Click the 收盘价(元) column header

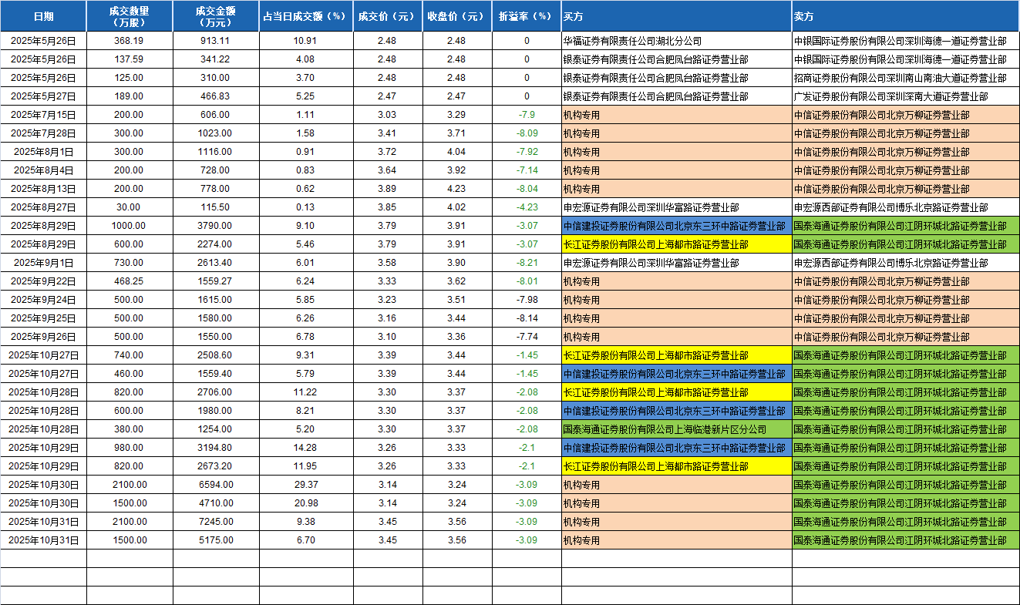click(456, 15)
